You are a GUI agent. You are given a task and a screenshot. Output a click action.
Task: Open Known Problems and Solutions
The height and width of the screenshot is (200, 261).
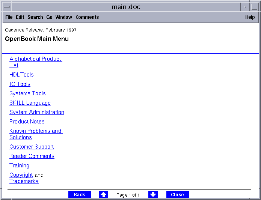point(36,134)
